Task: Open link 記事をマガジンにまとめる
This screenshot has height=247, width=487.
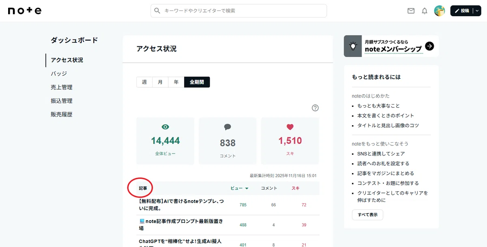Action: click(386, 173)
